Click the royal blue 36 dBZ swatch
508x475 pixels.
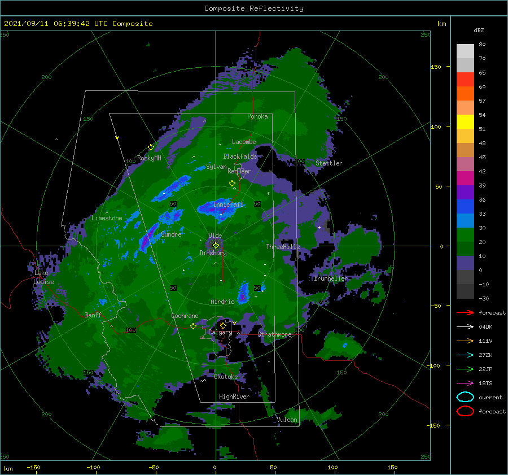(465, 207)
